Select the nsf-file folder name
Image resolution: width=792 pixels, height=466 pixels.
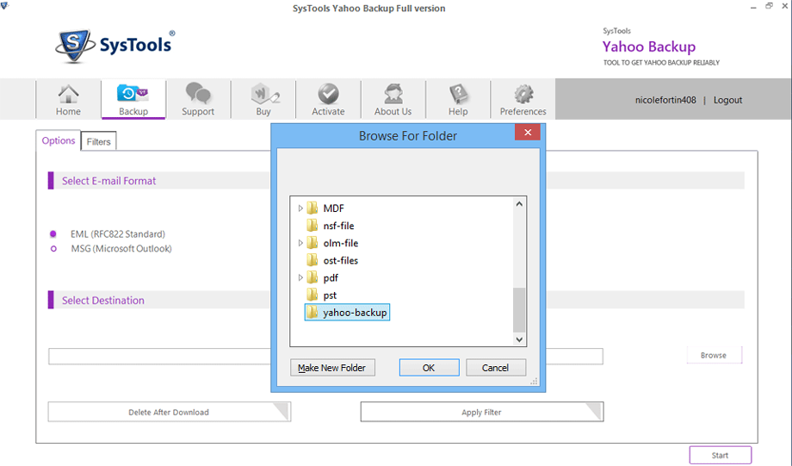339,226
